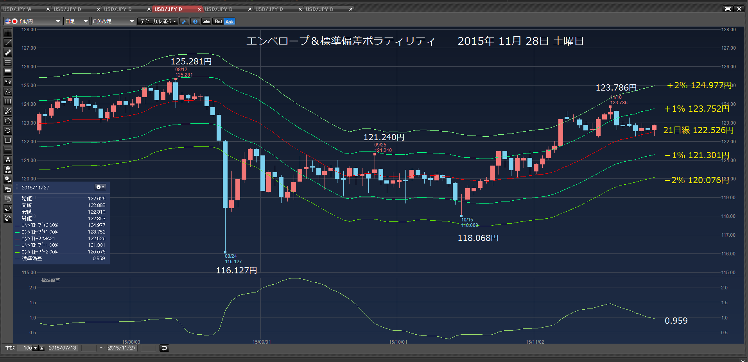The width and height of the screenshot is (748, 362).
Task: Open the smiley icon stamp tool
Action: tap(8, 169)
